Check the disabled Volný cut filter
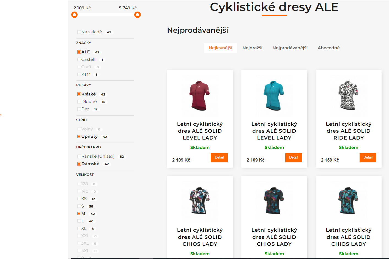This screenshot has height=259, width=389. point(79,129)
